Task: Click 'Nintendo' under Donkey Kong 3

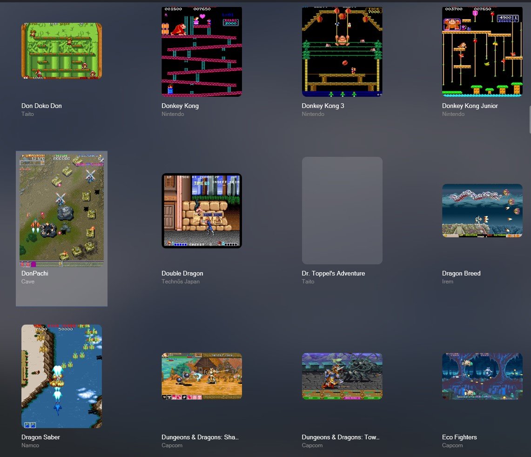Action: (313, 114)
